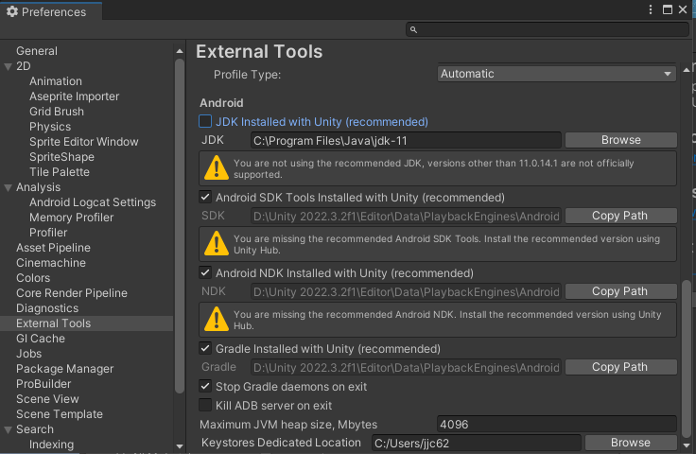Viewport: 696px width, 454px height.
Task: Click the sidebar scroll down arrow
Action: click(x=180, y=445)
